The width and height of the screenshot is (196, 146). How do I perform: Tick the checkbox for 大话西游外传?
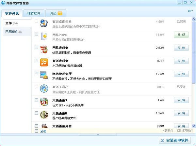(x=37, y=126)
